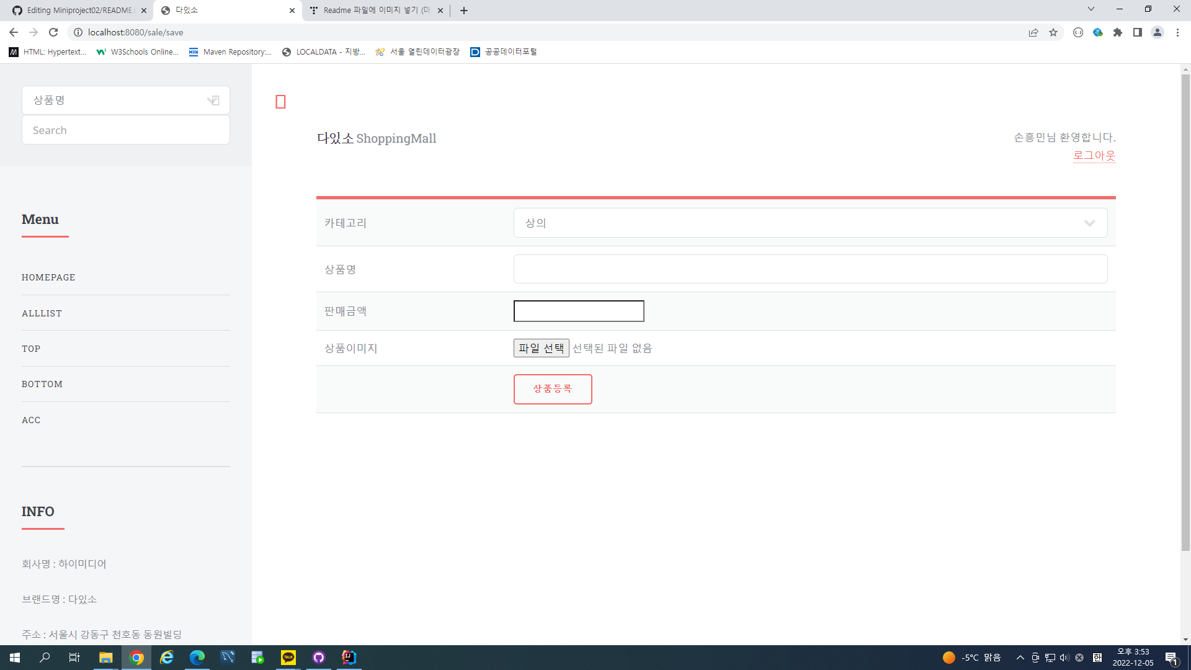Reload the current page
The width and height of the screenshot is (1191, 670).
(x=53, y=32)
